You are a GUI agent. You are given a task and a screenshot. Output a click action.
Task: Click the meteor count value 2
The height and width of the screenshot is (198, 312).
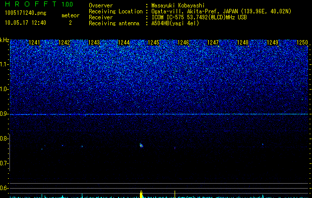tap(70, 23)
